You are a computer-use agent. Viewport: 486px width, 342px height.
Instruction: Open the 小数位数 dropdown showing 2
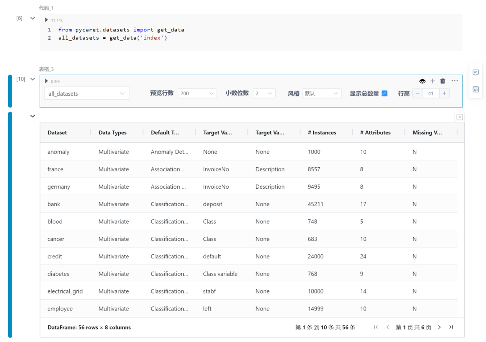tap(264, 93)
